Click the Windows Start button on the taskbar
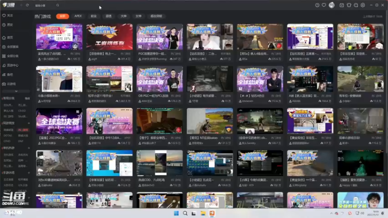Image resolution: width=388 pixels, height=218 pixels. coord(176,213)
